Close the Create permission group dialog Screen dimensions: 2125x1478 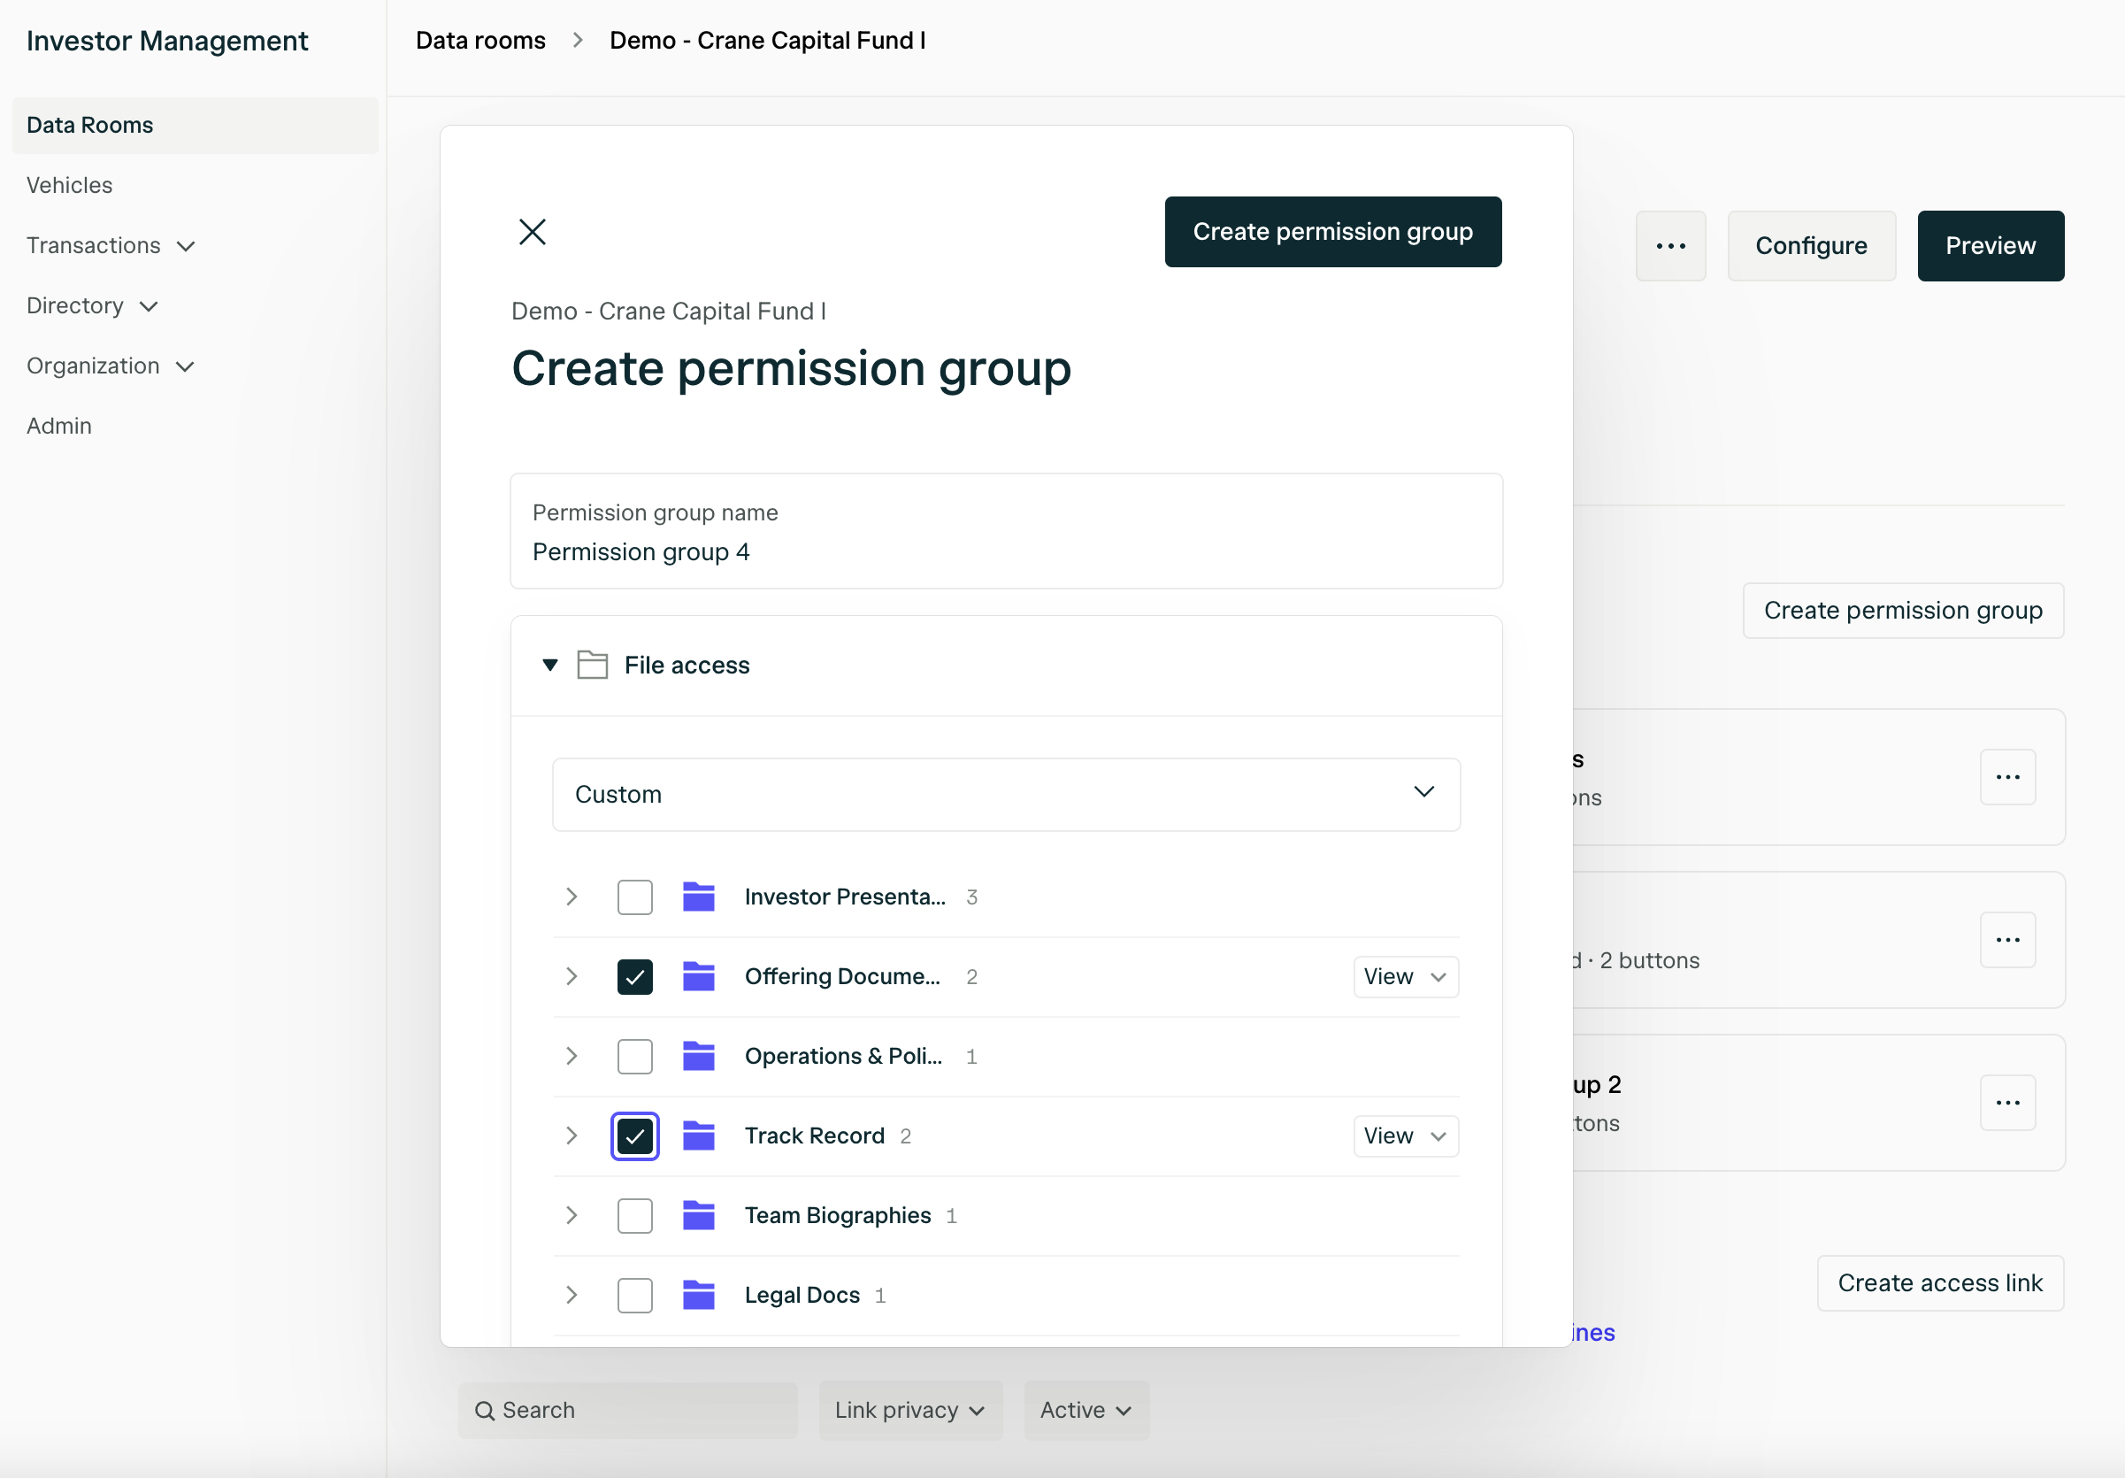coord(533,232)
